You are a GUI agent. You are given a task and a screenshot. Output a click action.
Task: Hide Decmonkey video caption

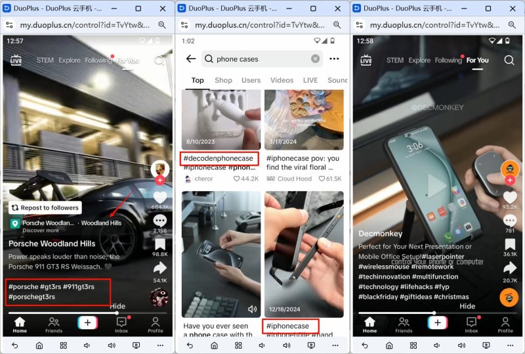(467, 306)
